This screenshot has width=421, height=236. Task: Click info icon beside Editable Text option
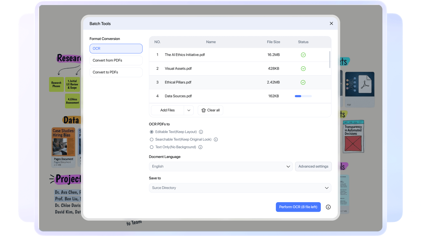point(201,132)
